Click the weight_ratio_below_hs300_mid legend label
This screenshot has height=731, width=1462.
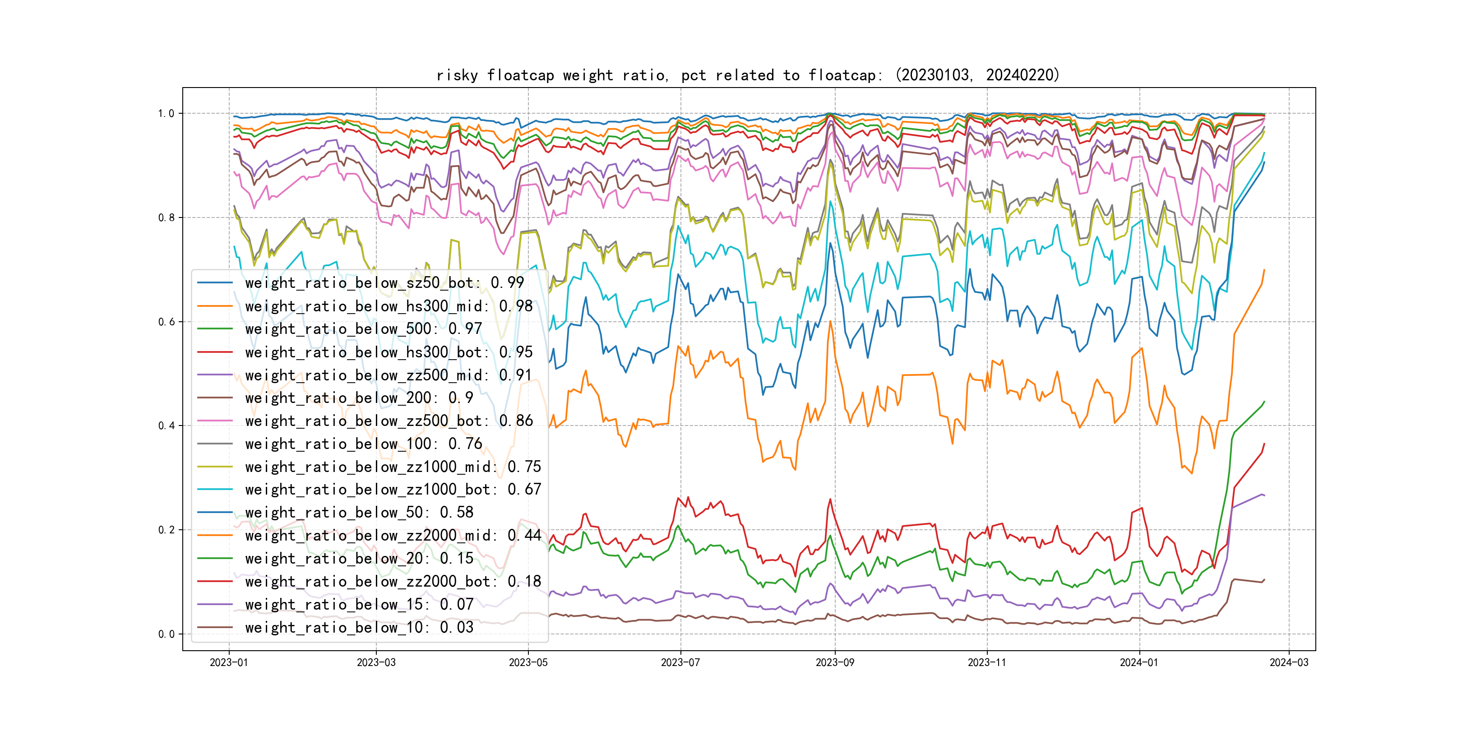(388, 306)
